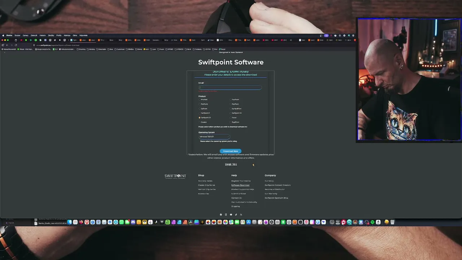Open Swiftpoint Content Creators link
462x260 pixels.
click(x=278, y=185)
